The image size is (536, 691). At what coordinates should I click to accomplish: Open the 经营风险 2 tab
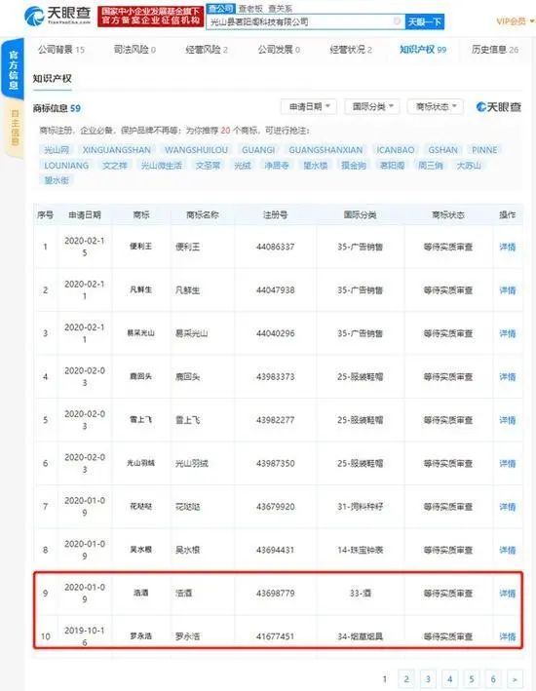click(207, 50)
